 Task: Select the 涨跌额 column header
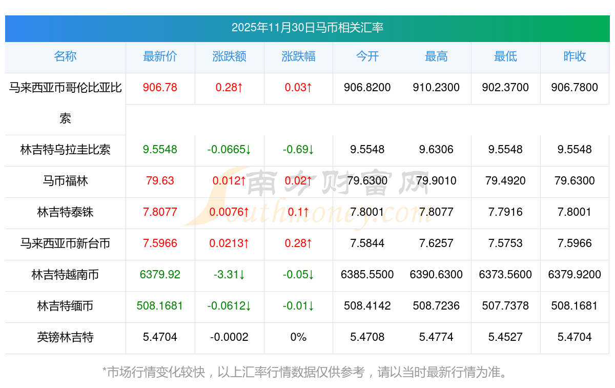point(229,57)
